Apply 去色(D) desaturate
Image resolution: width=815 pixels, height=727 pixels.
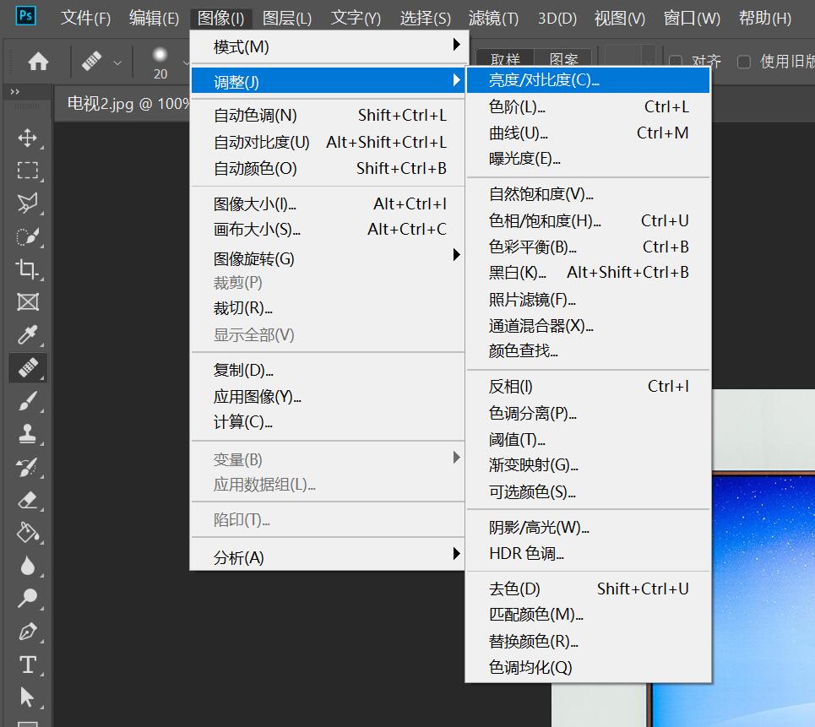click(588, 589)
